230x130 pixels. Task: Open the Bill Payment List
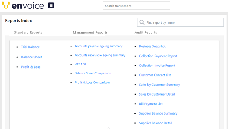[x=151, y=104]
